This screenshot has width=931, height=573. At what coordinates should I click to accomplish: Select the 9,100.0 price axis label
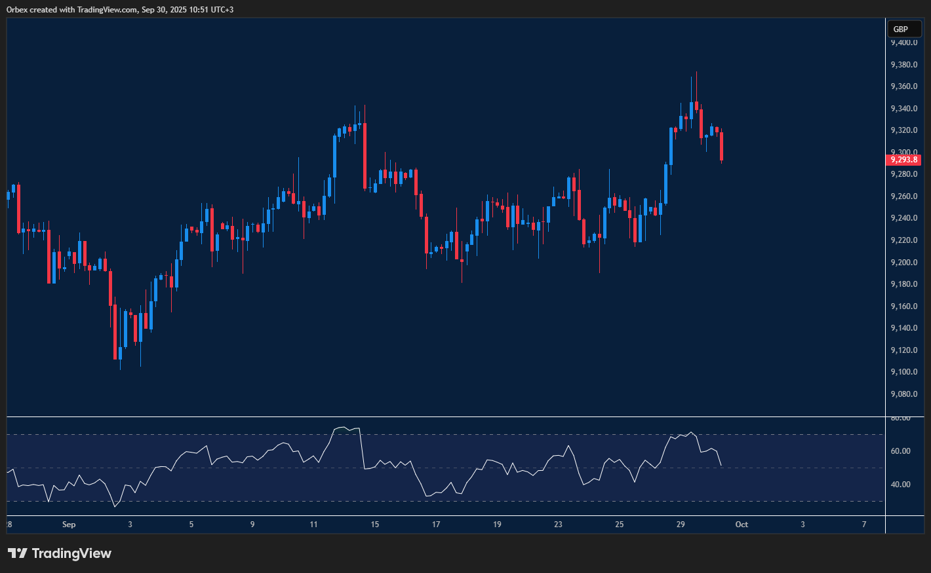903,372
